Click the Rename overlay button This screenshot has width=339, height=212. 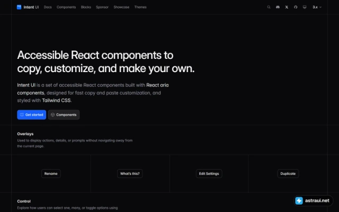[51, 173]
